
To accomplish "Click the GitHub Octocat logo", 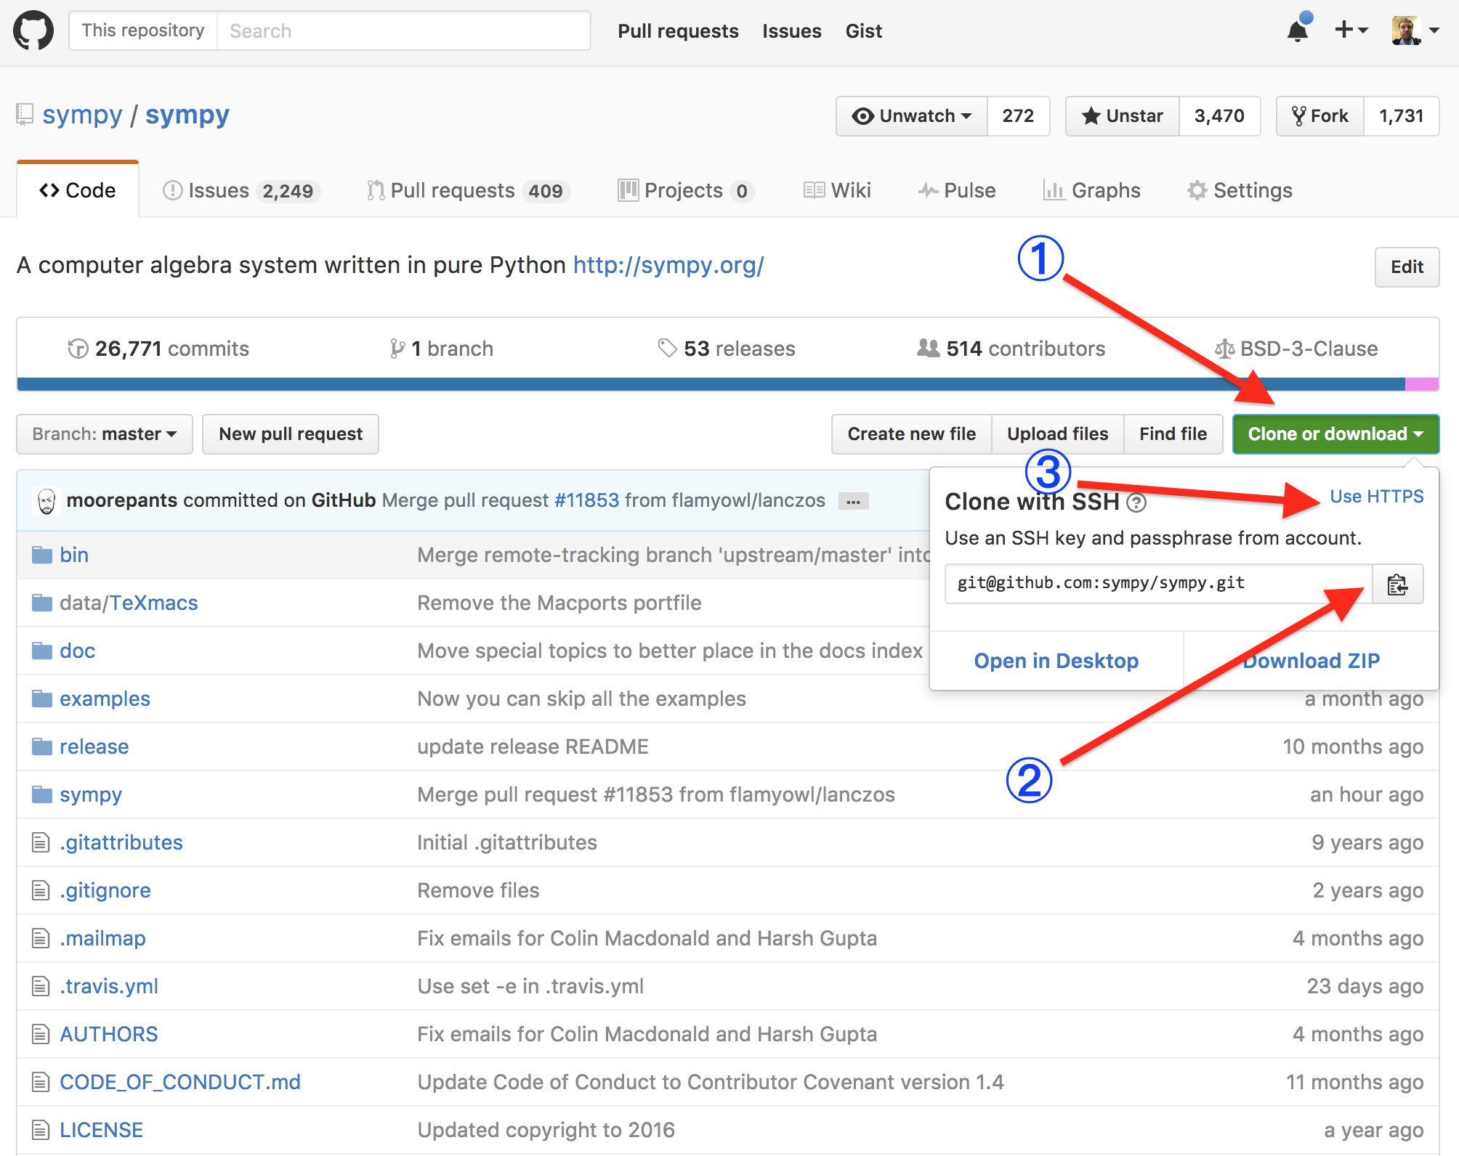I will pos(33,31).
